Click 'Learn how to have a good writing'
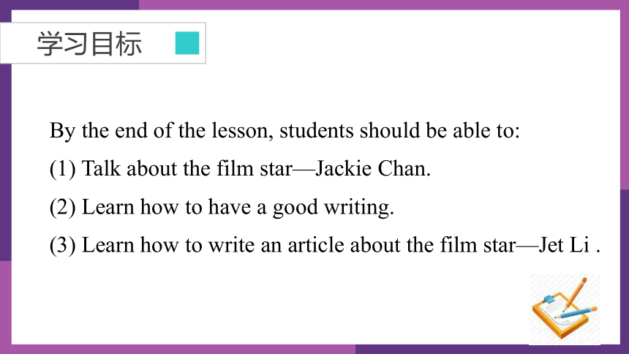Image resolution: width=629 pixels, height=354 pixels. tap(238, 207)
